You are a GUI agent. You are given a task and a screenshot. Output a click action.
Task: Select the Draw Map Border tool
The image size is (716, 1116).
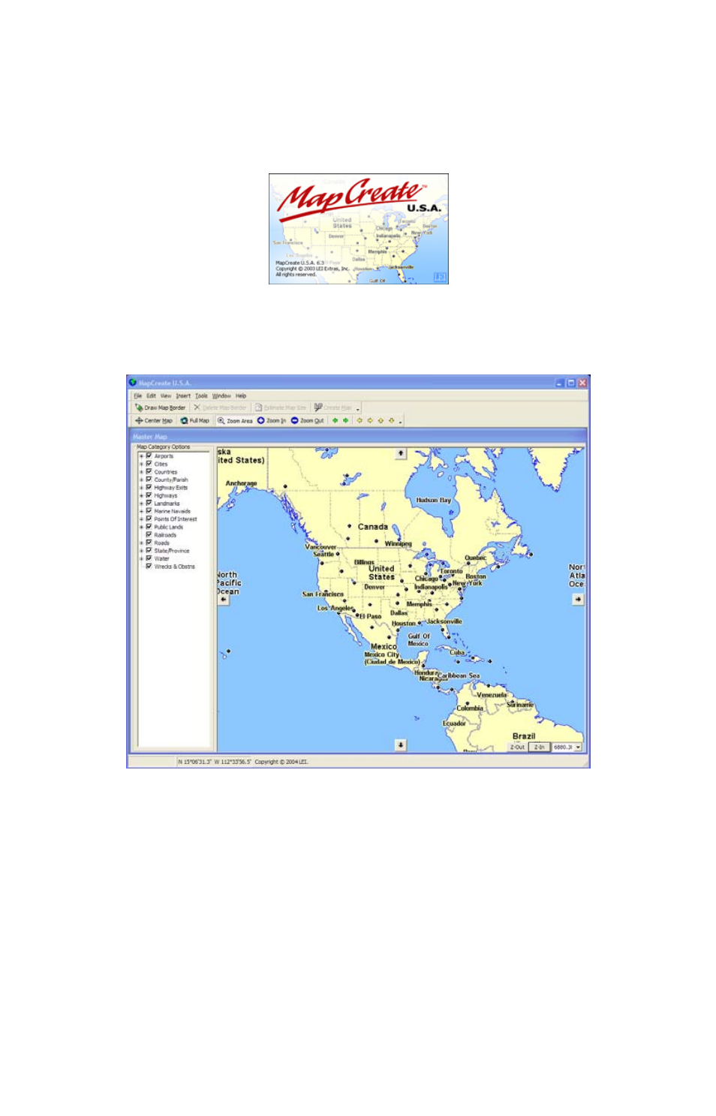coord(161,408)
